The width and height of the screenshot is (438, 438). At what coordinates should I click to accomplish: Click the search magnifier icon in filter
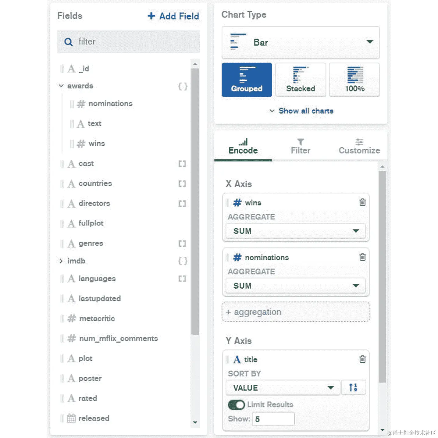tap(69, 42)
